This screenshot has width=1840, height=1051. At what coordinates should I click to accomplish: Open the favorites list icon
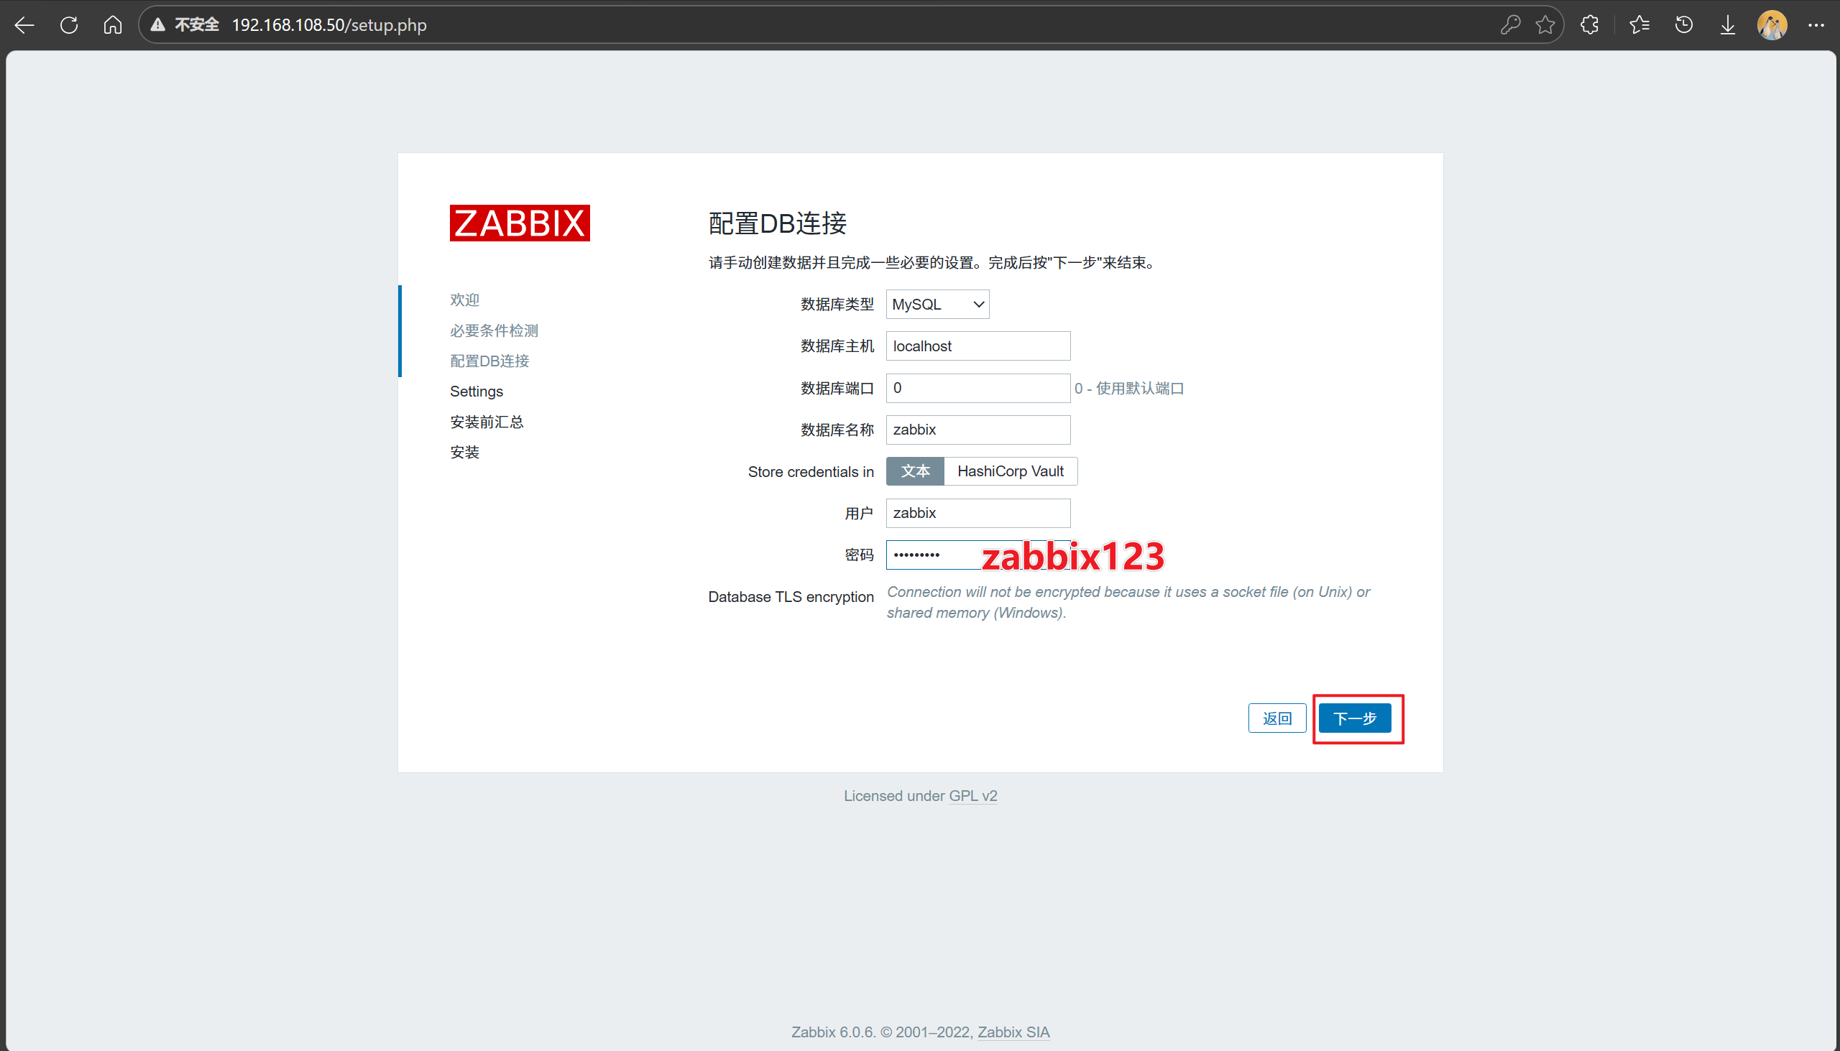1639,25
